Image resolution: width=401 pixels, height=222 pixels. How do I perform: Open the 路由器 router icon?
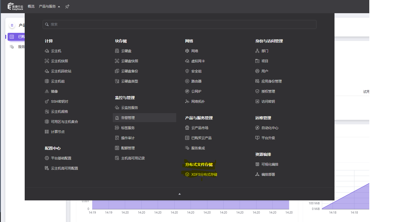point(187,81)
